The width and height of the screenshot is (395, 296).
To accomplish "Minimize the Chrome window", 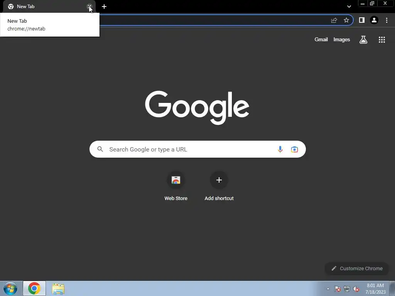I will pos(363,3).
